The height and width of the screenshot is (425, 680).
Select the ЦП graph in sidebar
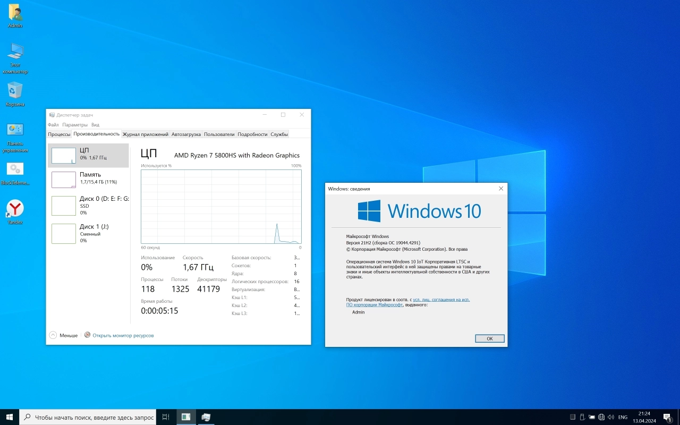click(64, 156)
